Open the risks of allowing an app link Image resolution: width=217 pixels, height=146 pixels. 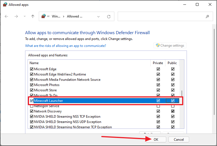pyautogui.click(x=66, y=46)
